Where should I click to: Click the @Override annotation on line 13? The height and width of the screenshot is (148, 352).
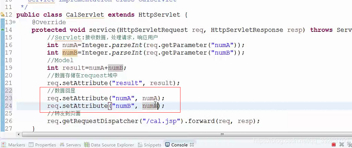tap(49, 23)
